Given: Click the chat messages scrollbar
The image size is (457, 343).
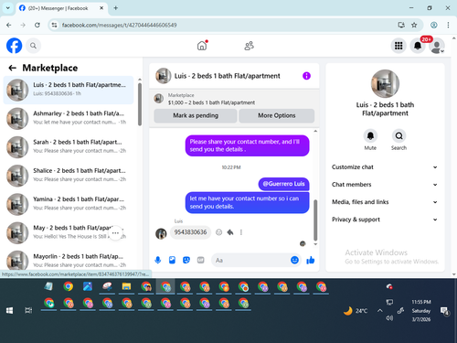Looking at the screenshot, I should (315, 220).
